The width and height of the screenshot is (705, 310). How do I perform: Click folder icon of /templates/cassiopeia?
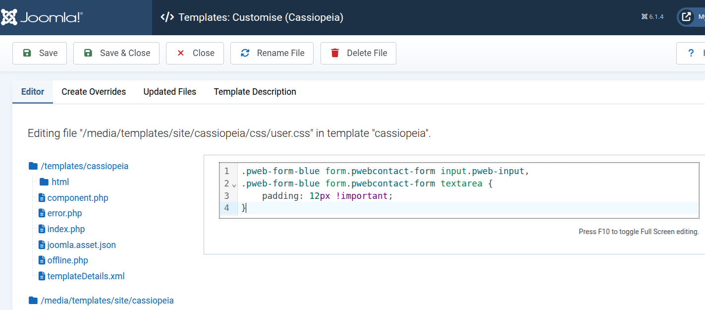click(x=33, y=166)
